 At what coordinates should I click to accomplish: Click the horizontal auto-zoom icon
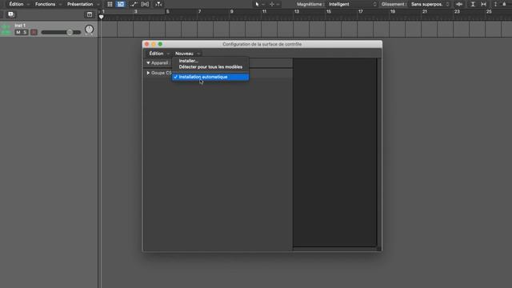click(483, 4)
